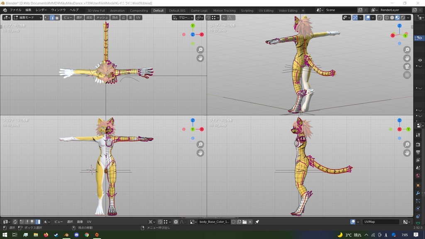Click pan hand icon in top-left viewport
The height and width of the screenshot is (239, 425).
(x=200, y=58)
